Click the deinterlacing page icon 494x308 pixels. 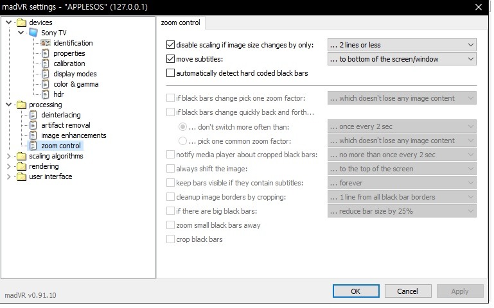pos(33,115)
